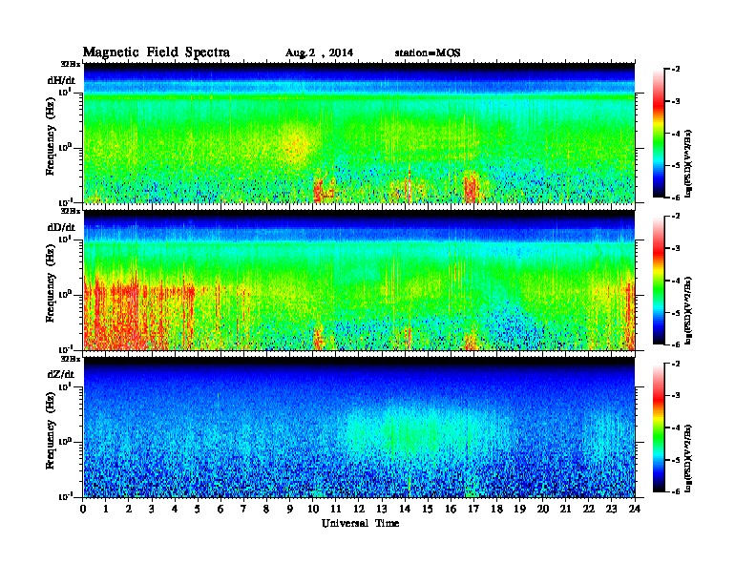
Task: Click hour 22 on the Universal Time axis
Action: click(x=589, y=509)
